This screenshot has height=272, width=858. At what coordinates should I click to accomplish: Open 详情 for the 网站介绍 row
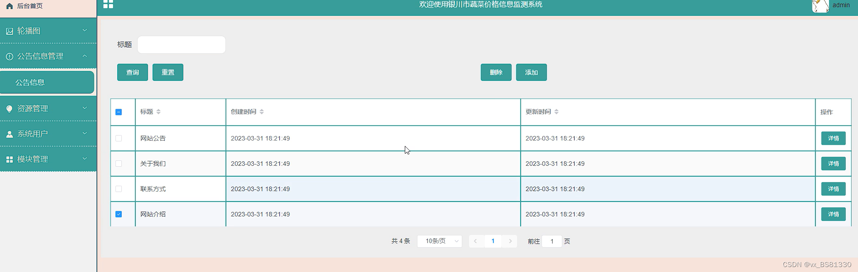(x=834, y=214)
